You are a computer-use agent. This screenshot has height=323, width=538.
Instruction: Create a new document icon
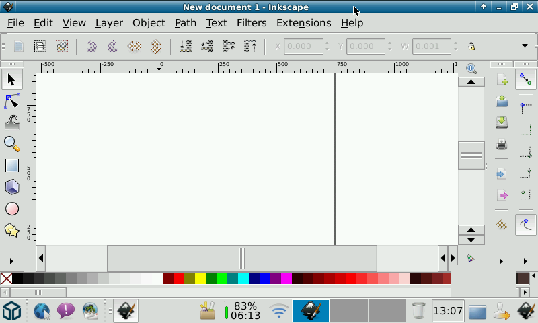(x=502, y=79)
